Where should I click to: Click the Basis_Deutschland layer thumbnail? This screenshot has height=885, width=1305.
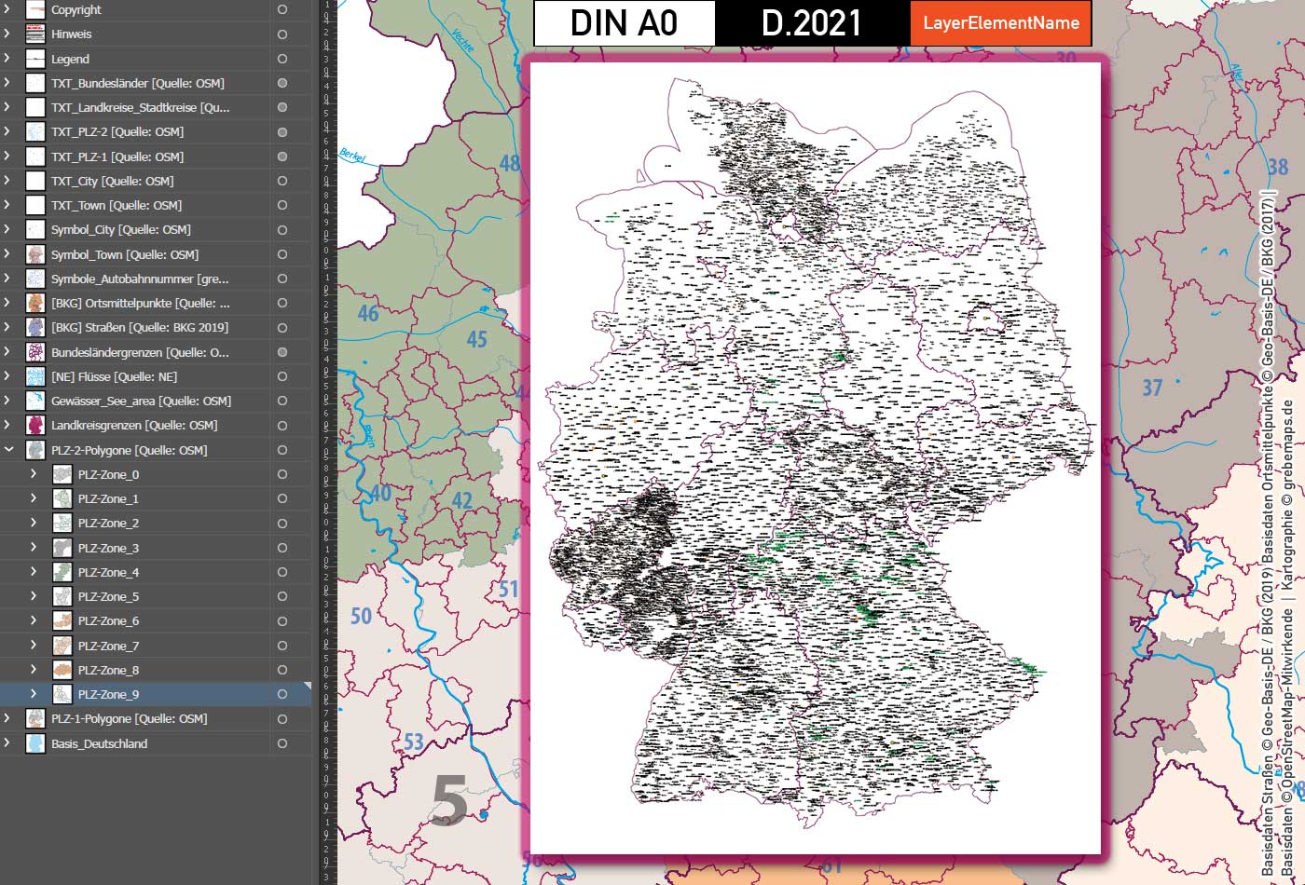point(34,743)
